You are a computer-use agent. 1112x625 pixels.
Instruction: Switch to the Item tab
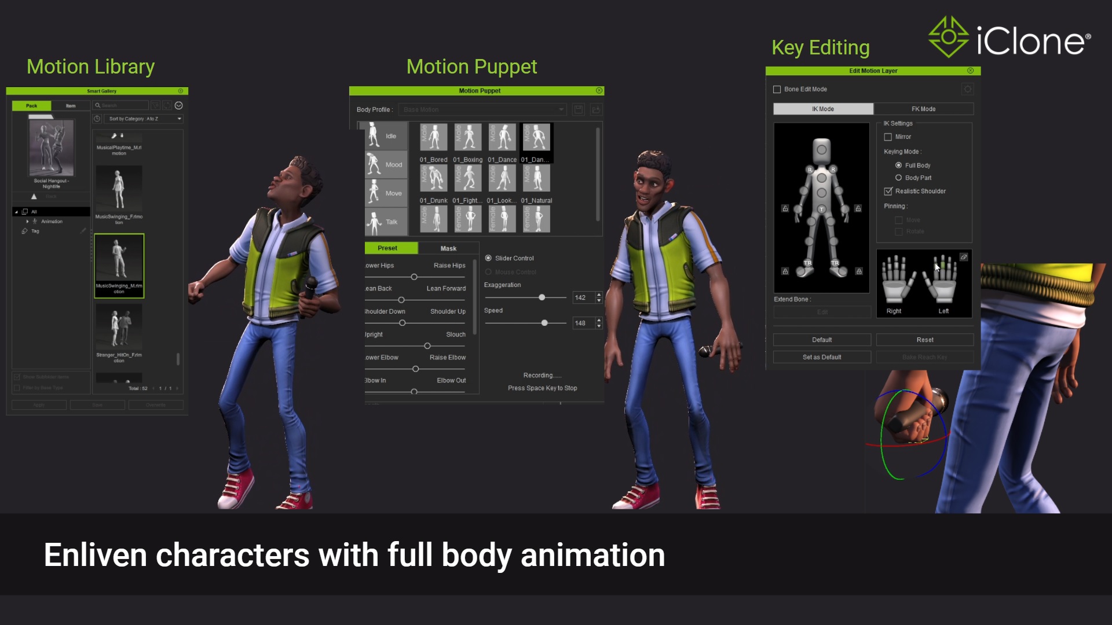pyautogui.click(x=71, y=106)
